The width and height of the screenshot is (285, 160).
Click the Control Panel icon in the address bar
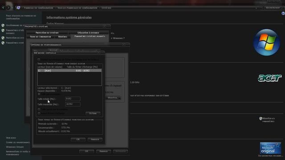(18, 8)
